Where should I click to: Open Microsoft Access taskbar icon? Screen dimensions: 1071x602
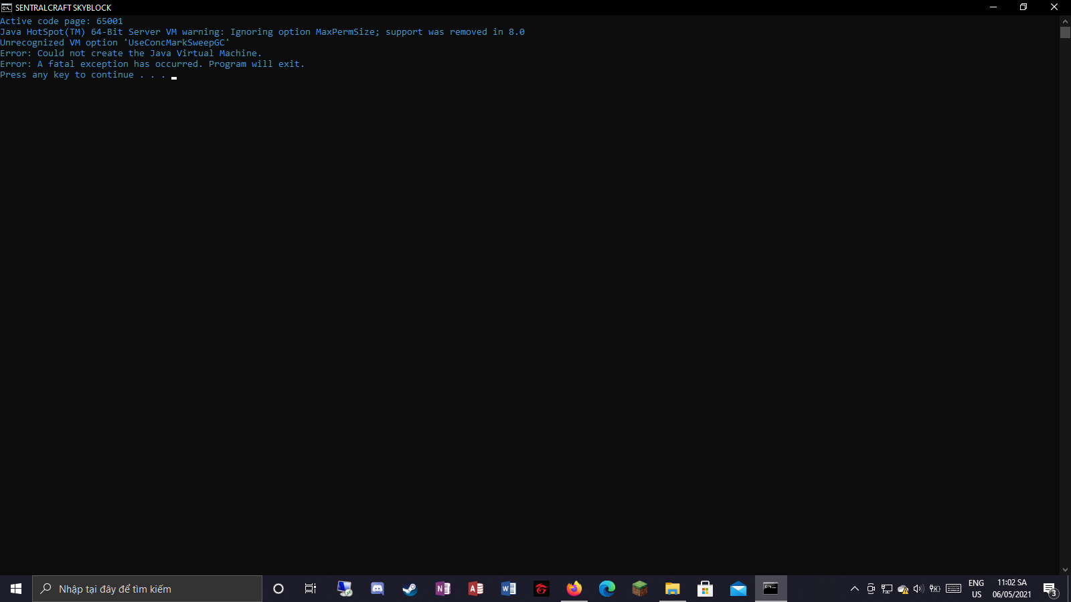pos(475,589)
